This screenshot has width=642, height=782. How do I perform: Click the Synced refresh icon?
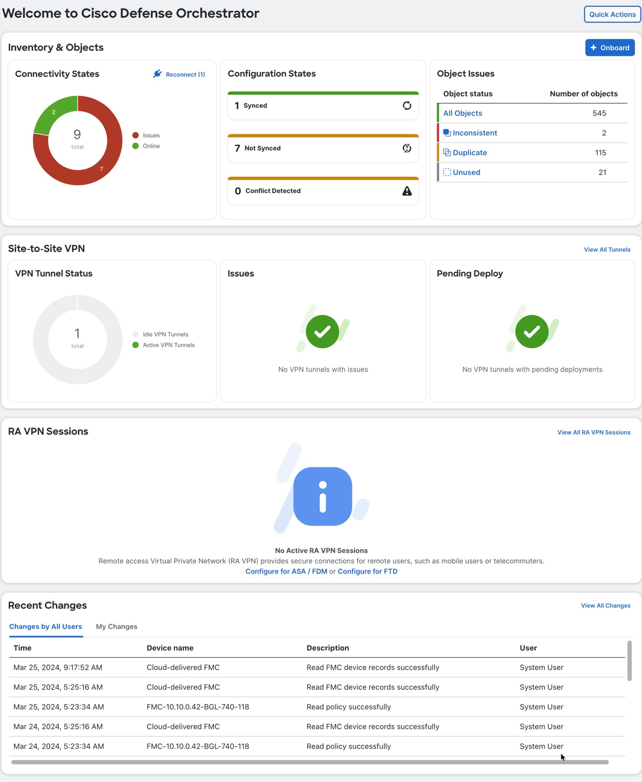407,106
